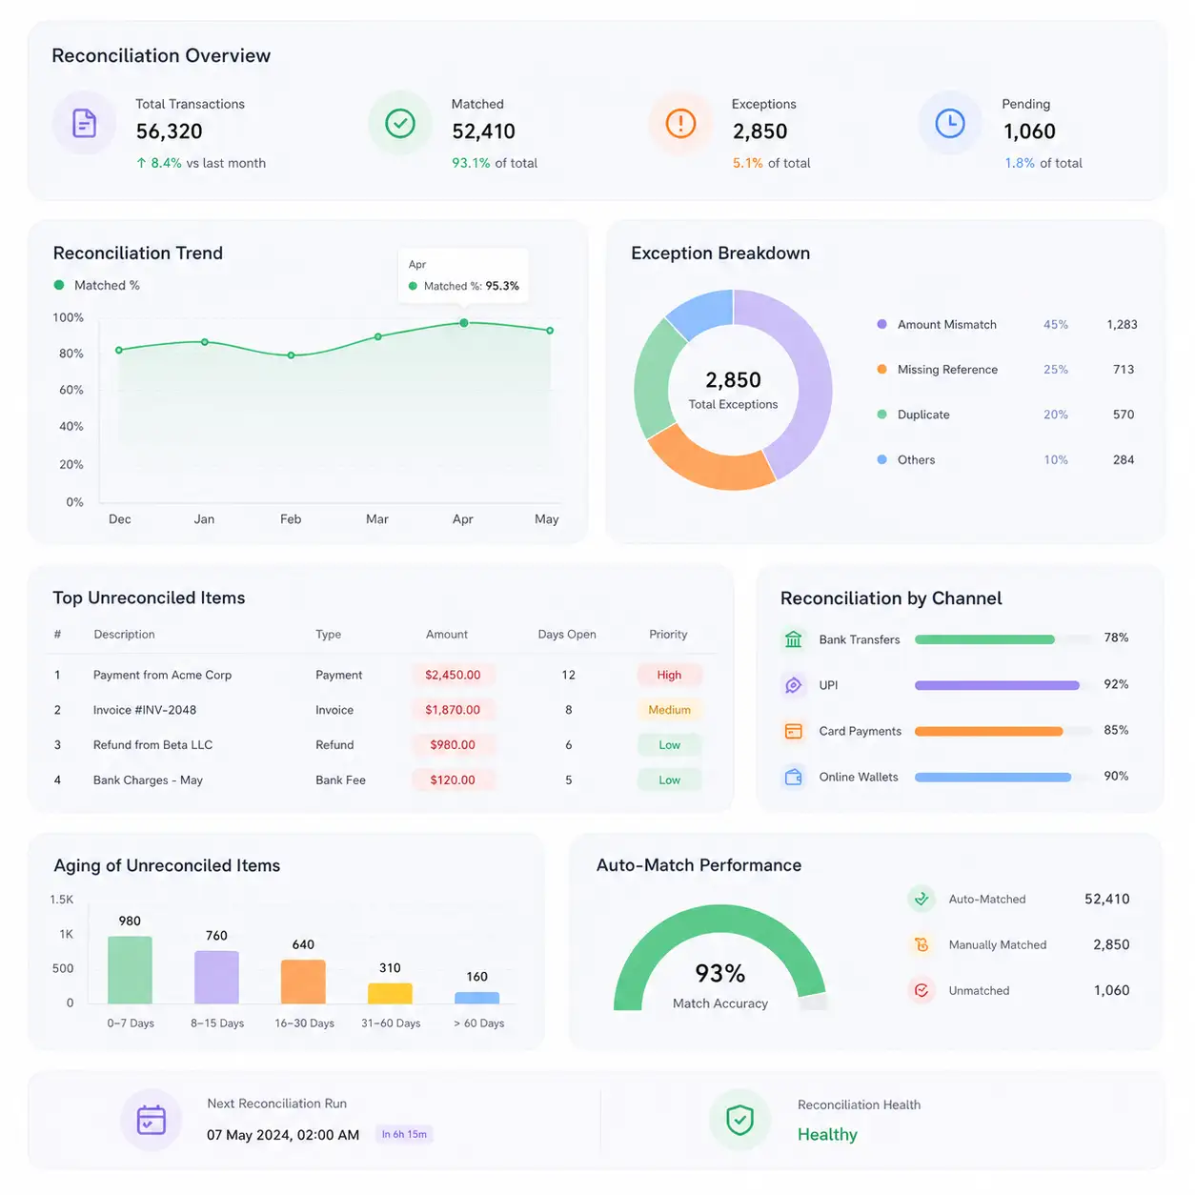
Task: Click the Mar data point on trend line
Action: coord(378,336)
